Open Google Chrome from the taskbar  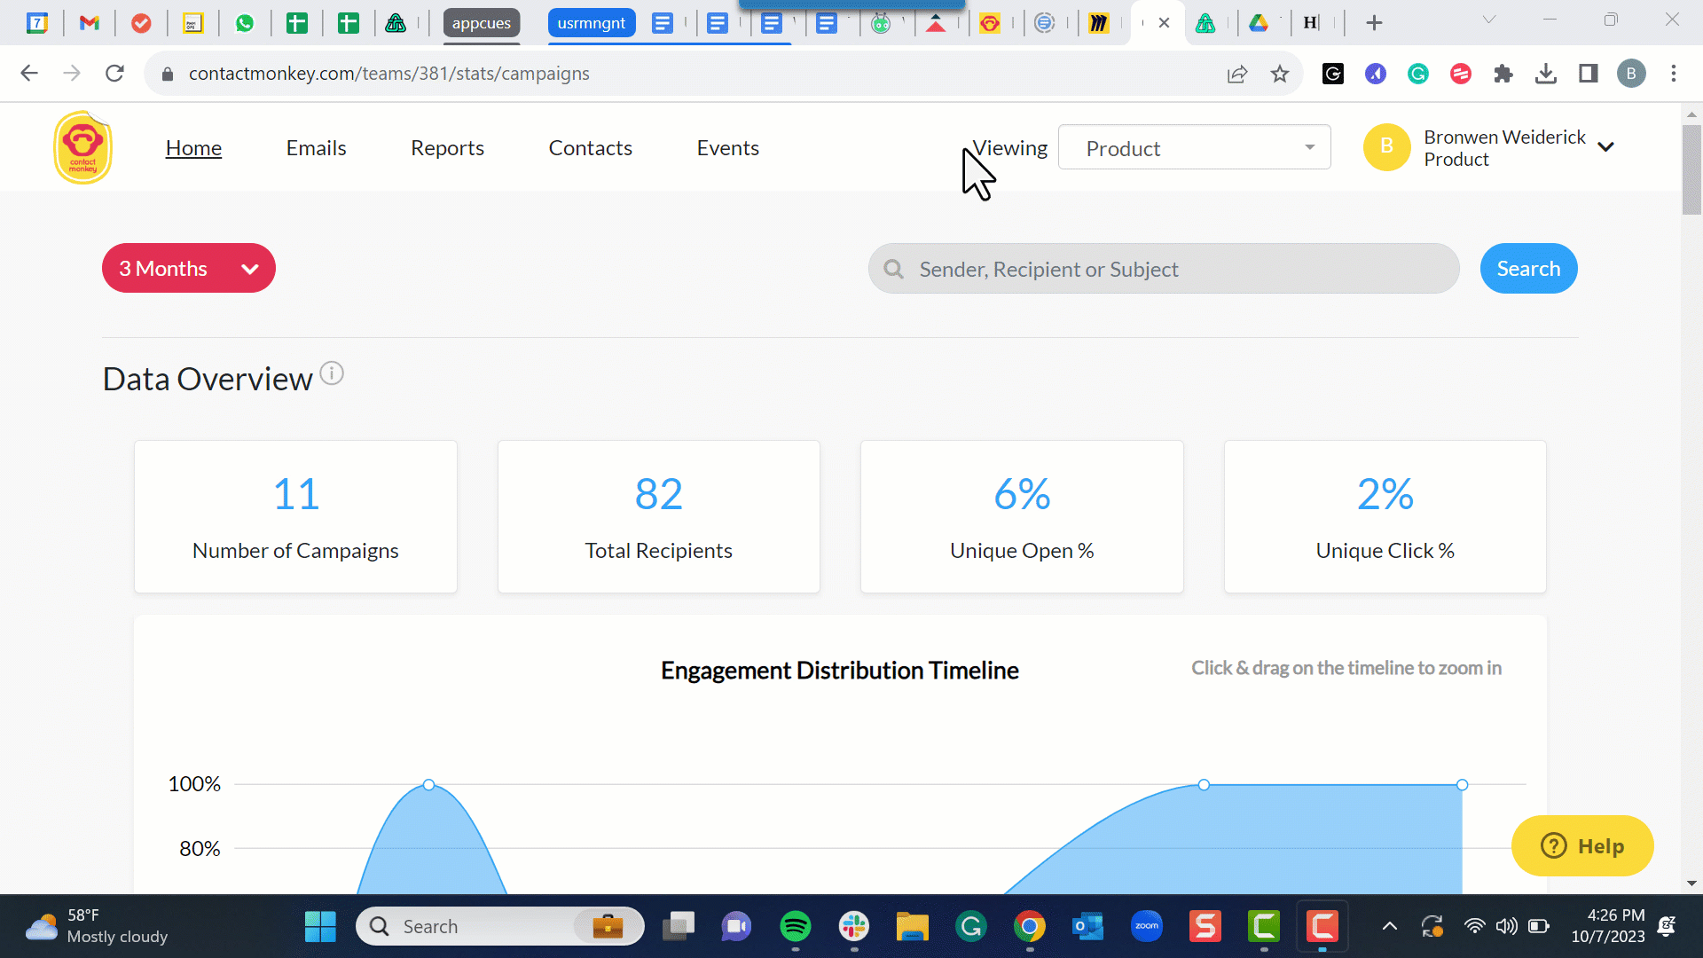[1030, 927]
